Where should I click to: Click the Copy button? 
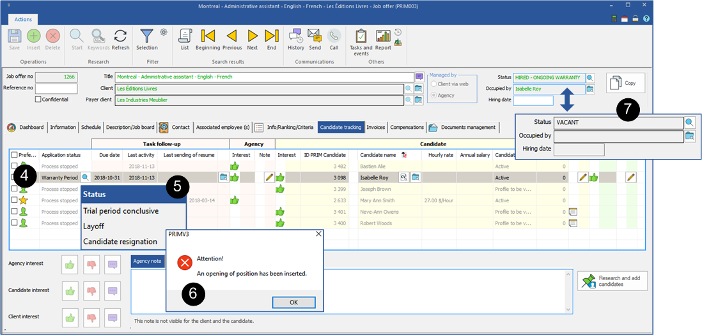point(625,83)
